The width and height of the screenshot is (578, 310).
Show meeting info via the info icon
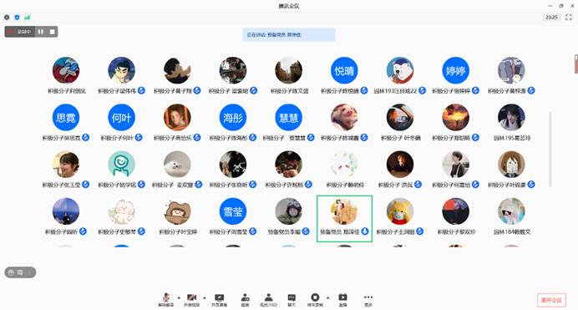click(7, 18)
